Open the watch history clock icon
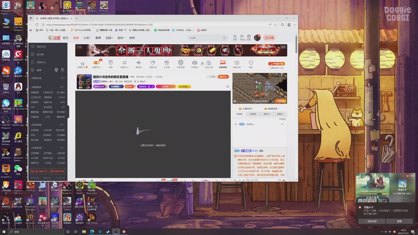The height and width of the screenshot is (235, 418). tap(235, 37)
